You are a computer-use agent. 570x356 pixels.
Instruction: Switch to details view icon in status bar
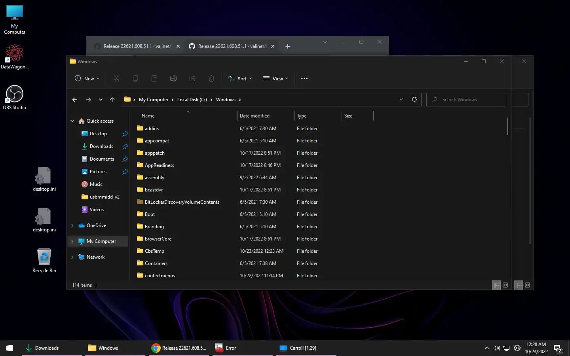tap(496, 285)
